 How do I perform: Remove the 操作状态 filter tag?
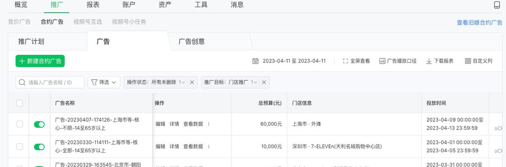tap(192, 82)
